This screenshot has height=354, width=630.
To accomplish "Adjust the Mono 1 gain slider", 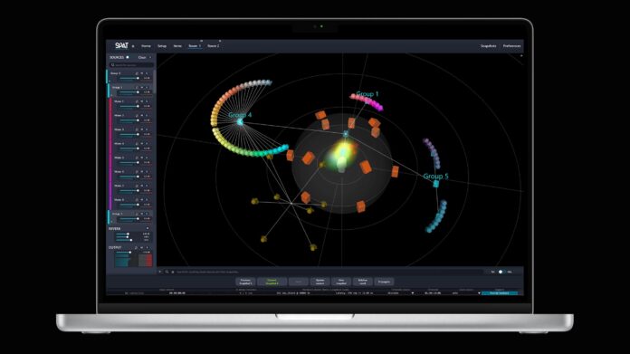I will [129, 106].
